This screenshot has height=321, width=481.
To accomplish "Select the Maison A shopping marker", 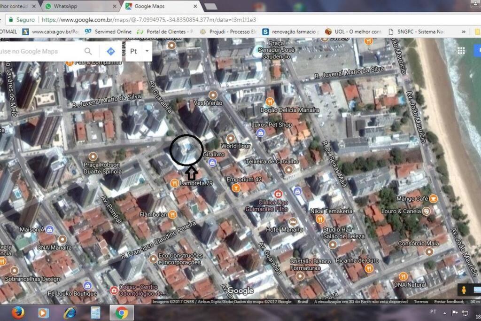I will (x=50, y=229).
